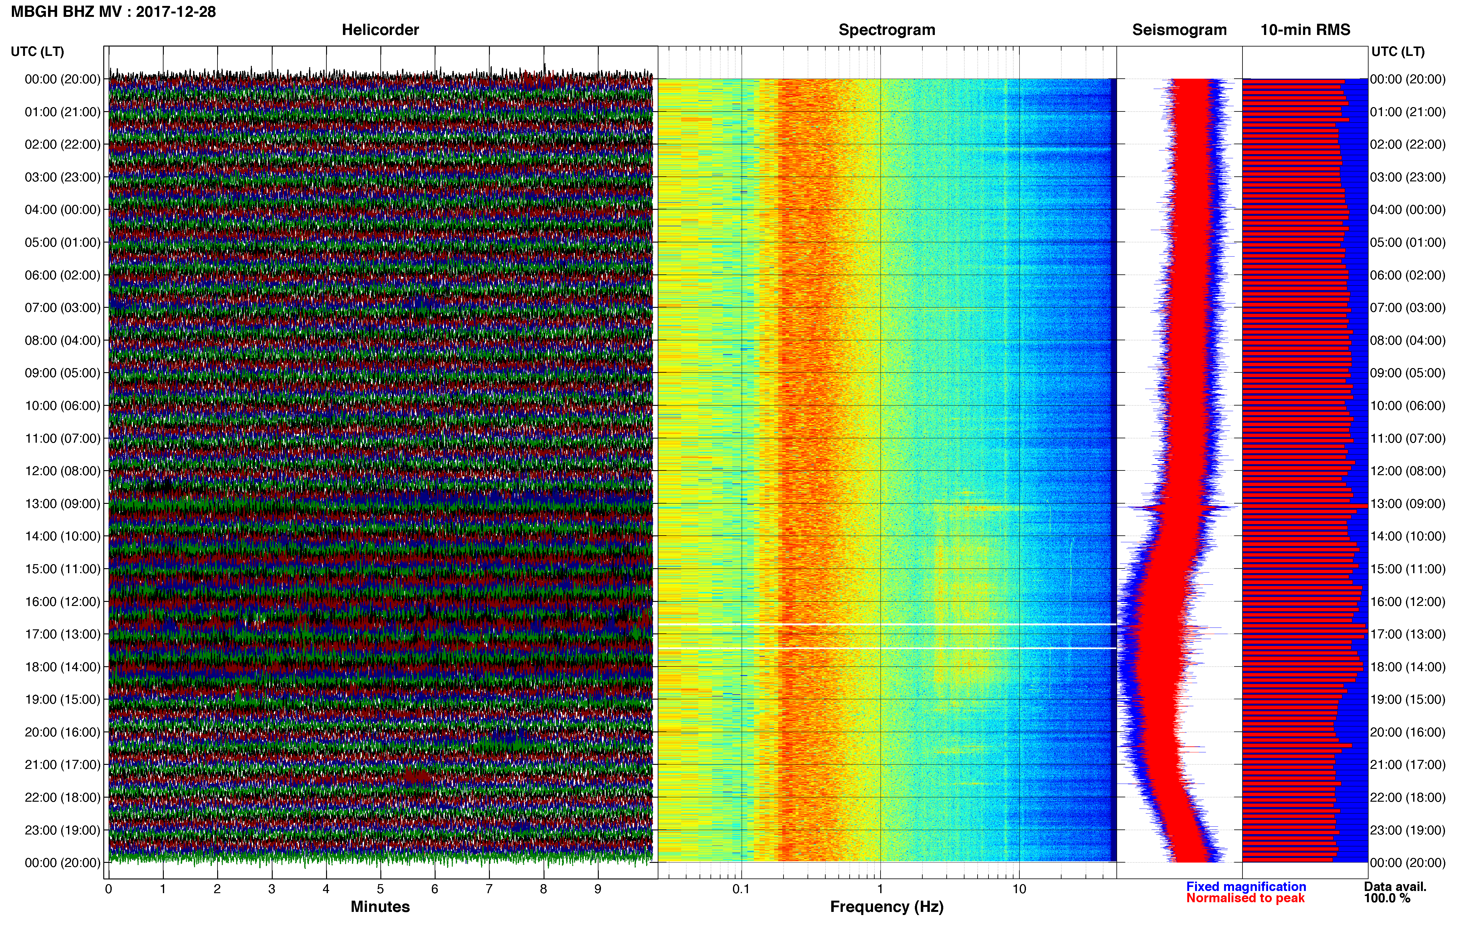This screenshot has height=925, width=1479.
Task: Click the '23:00 (19:00)' label on the Helicorder axis
Action: point(62,830)
